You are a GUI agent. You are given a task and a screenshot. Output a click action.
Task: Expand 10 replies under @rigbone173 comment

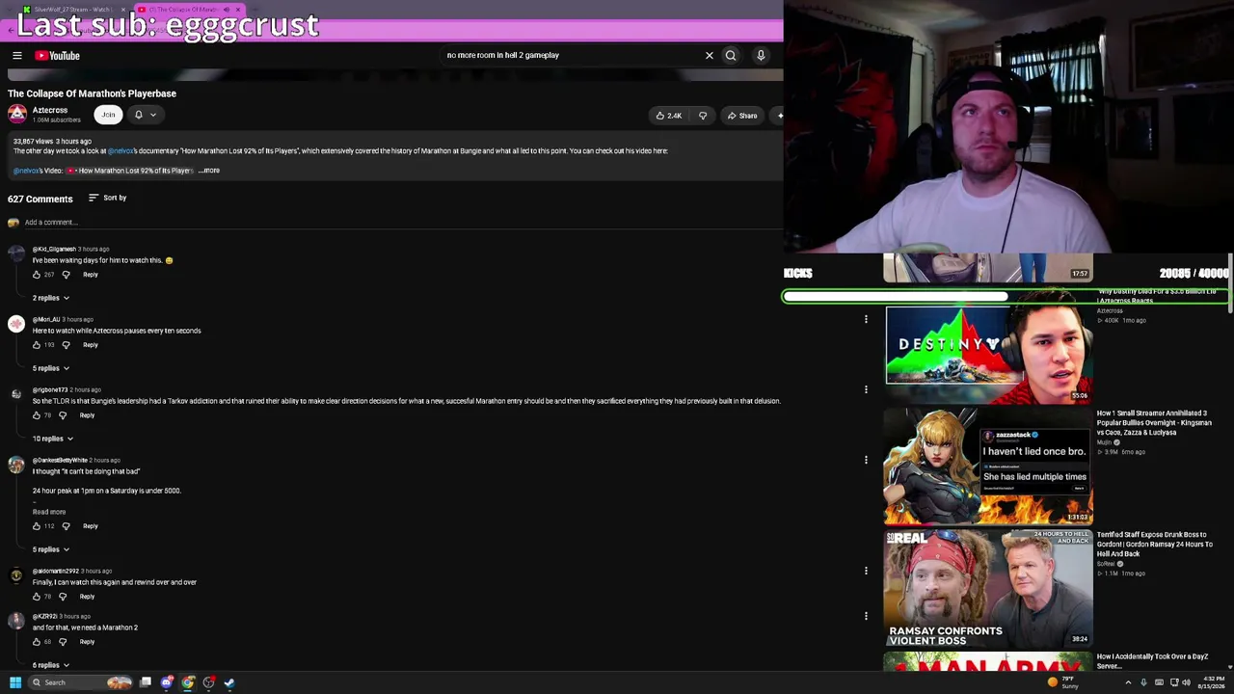coord(53,439)
